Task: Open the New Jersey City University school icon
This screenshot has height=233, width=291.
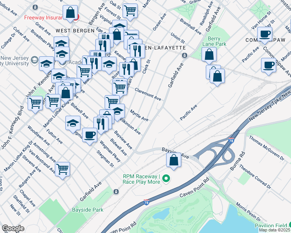Action: coord(35,61)
